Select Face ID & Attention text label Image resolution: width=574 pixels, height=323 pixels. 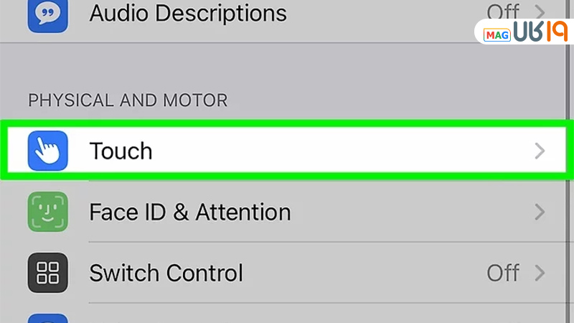pyautogui.click(x=189, y=212)
